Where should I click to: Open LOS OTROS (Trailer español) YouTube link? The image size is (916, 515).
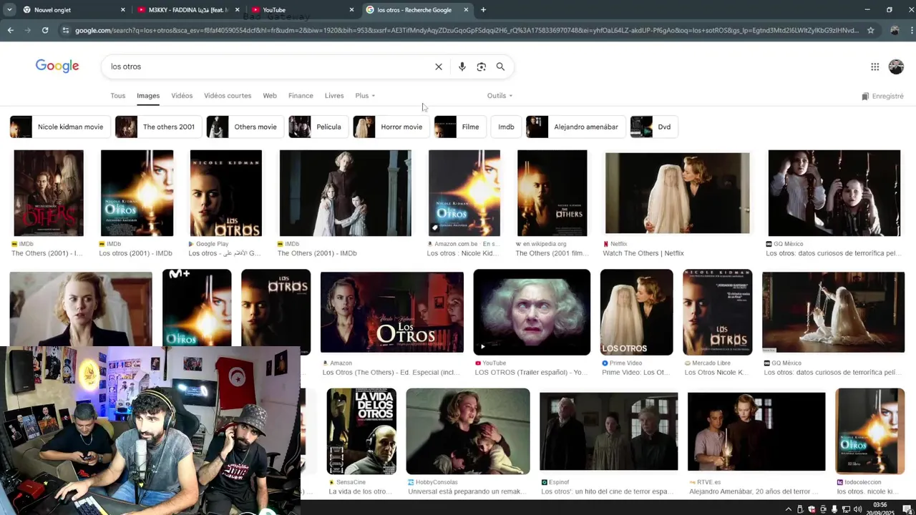tap(531, 373)
